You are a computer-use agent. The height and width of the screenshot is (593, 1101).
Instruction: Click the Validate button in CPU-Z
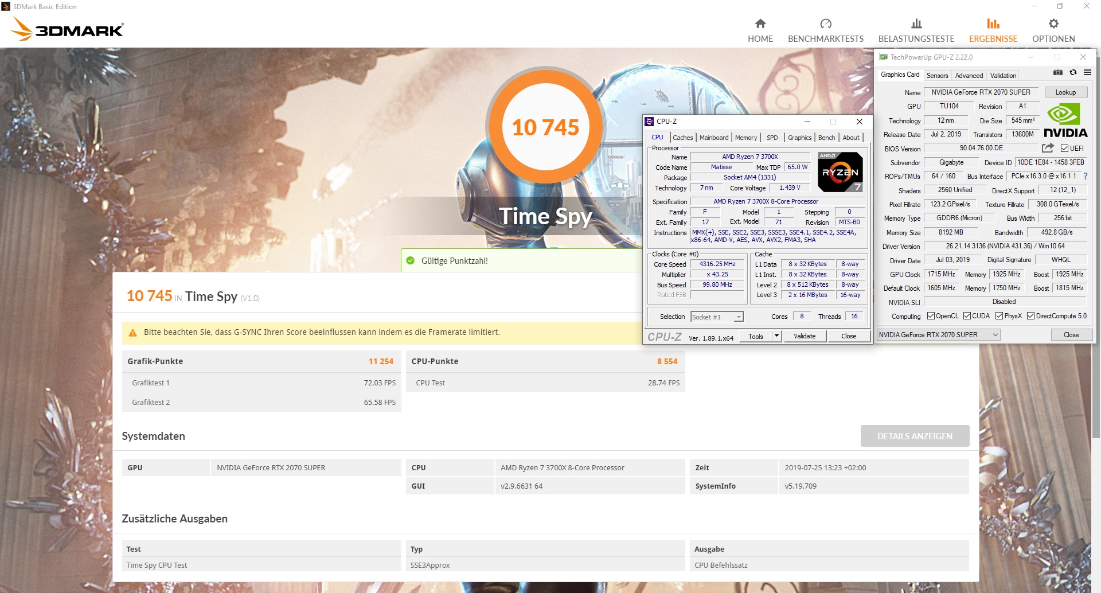point(805,336)
